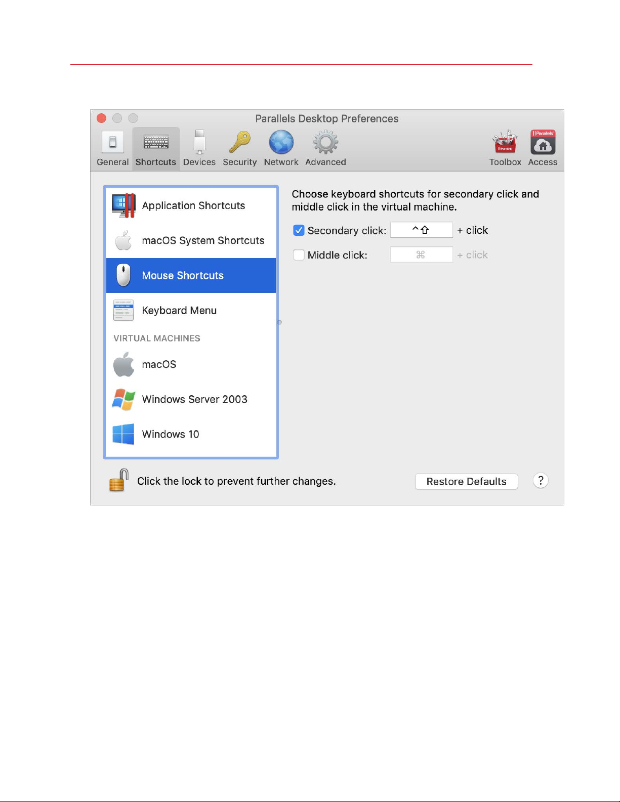Open the Devices preferences pane
Viewport: 620px width, 802px height.
point(199,148)
